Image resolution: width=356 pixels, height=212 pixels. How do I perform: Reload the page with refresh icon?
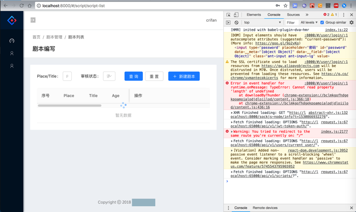[x=21, y=6]
